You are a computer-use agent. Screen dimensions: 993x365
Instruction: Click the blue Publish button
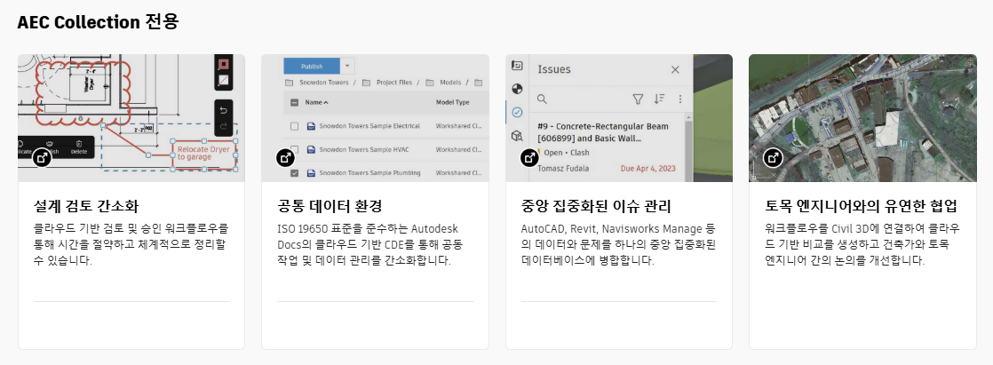coord(312,66)
